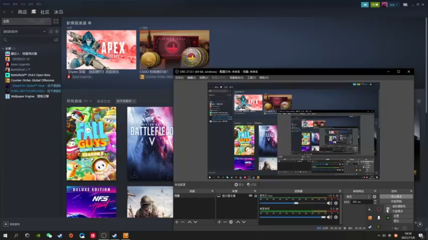Open the 工具(T) menu in OBS
The image size is (428, 240).
coord(251,78)
